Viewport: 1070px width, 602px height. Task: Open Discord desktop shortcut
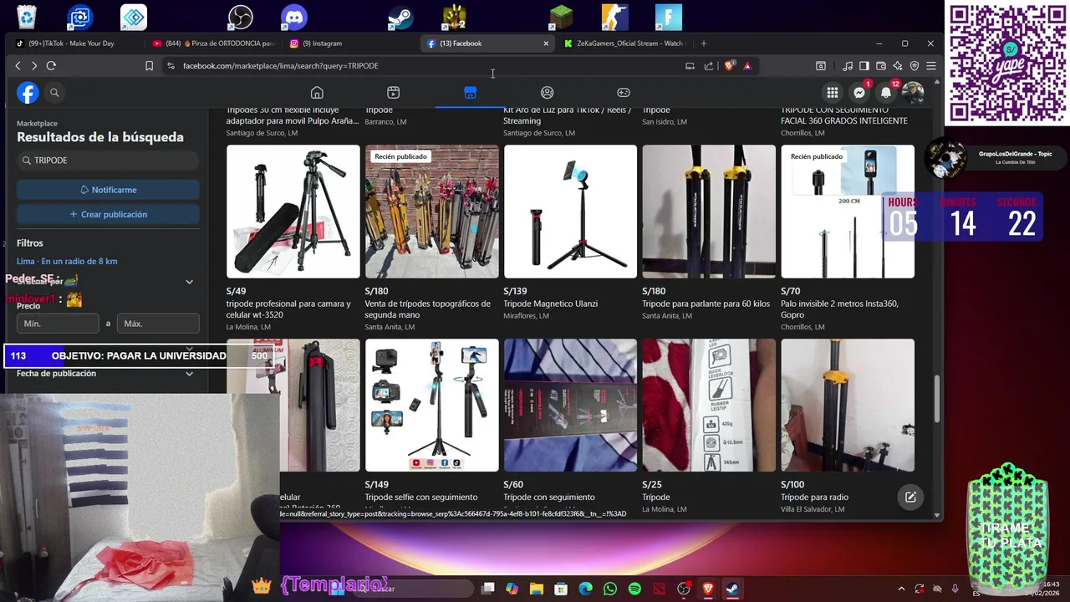tap(294, 17)
